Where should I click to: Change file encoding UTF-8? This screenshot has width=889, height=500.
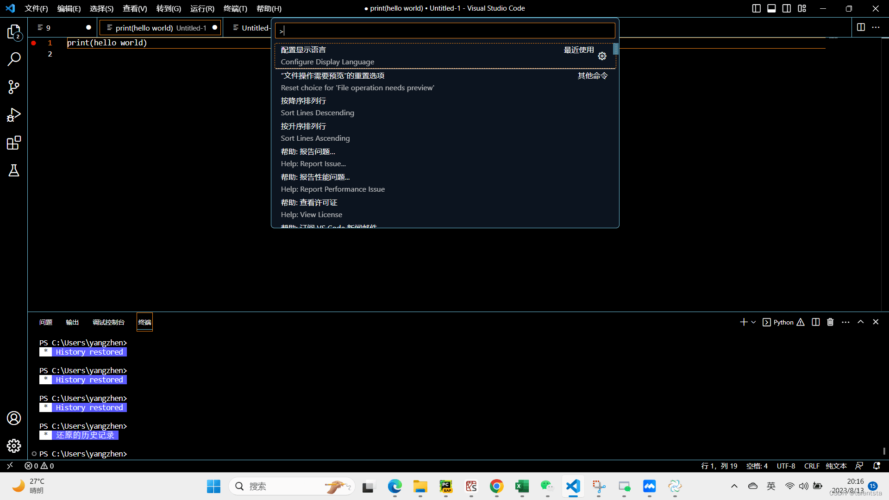[x=786, y=466]
